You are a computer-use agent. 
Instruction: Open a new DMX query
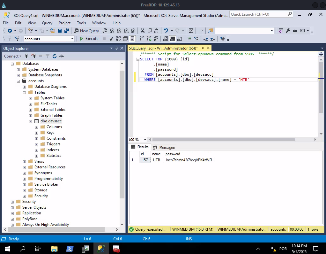click(x=119, y=31)
